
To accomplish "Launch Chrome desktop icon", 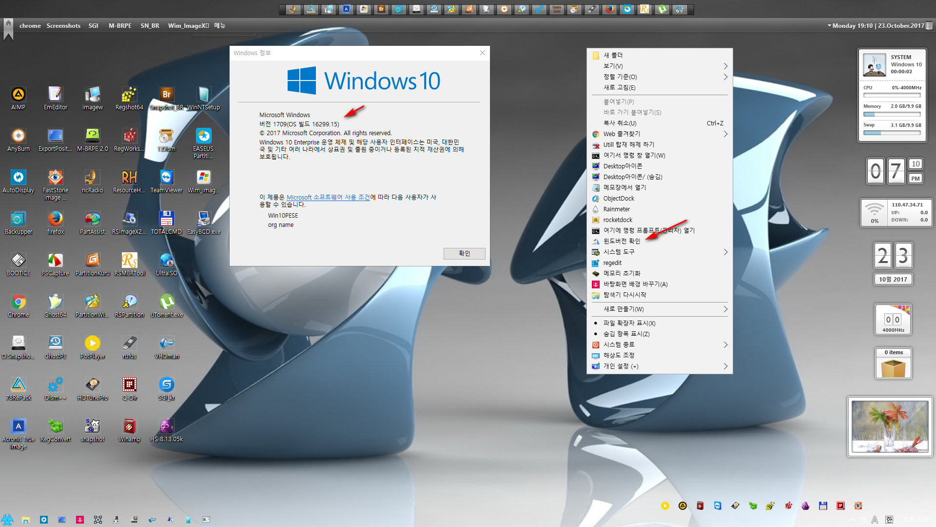I will (x=18, y=305).
